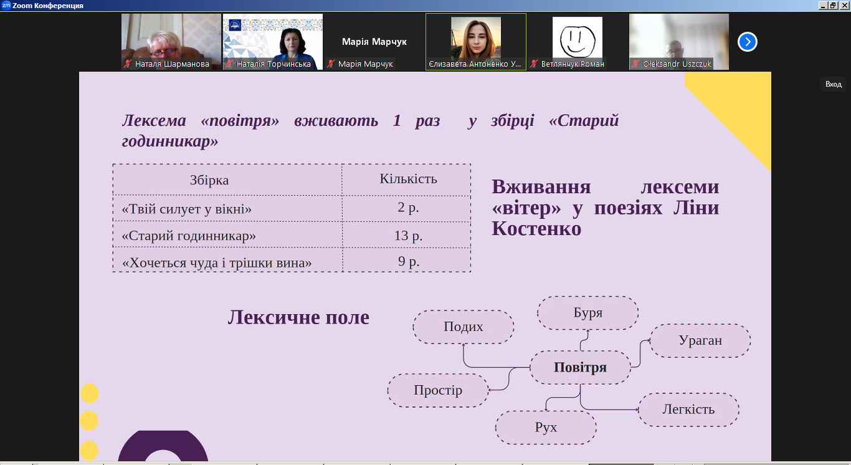Click muted mic icon for Наталя Шарманова
This screenshot has width=851, height=465.
click(x=128, y=64)
